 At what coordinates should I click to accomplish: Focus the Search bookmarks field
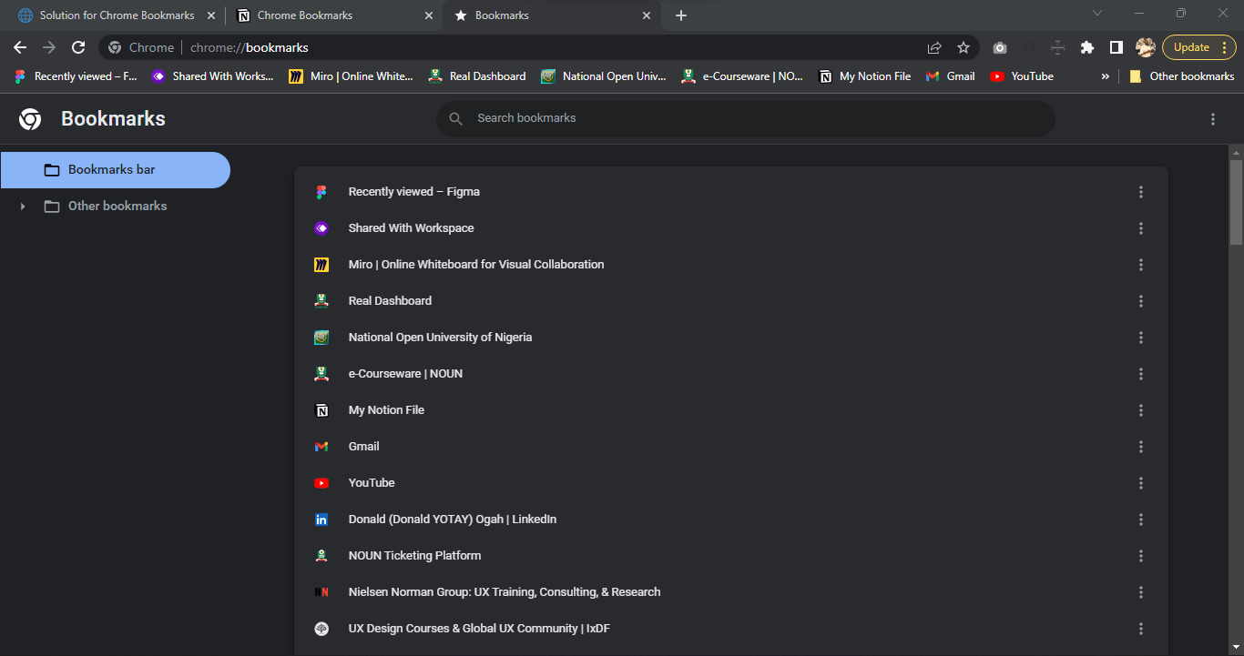(745, 119)
